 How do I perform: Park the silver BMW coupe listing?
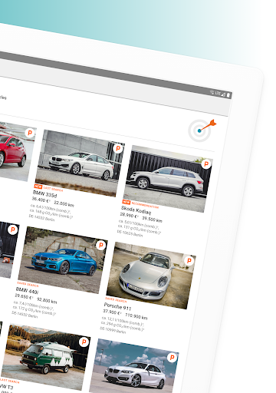[172, 357]
